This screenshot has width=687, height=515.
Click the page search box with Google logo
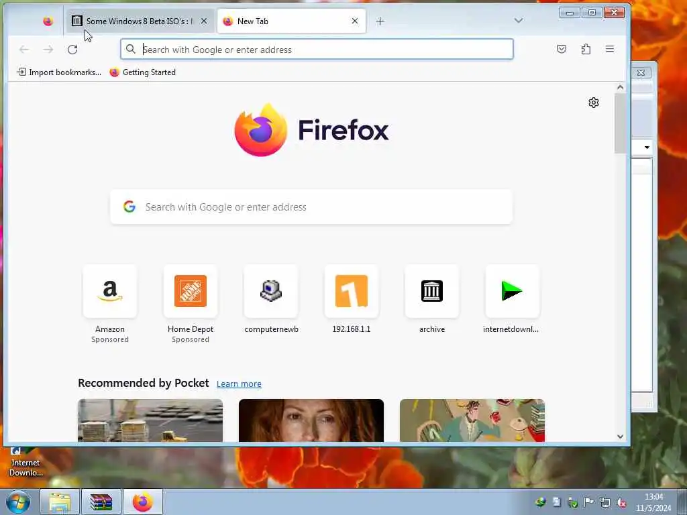[x=311, y=207]
